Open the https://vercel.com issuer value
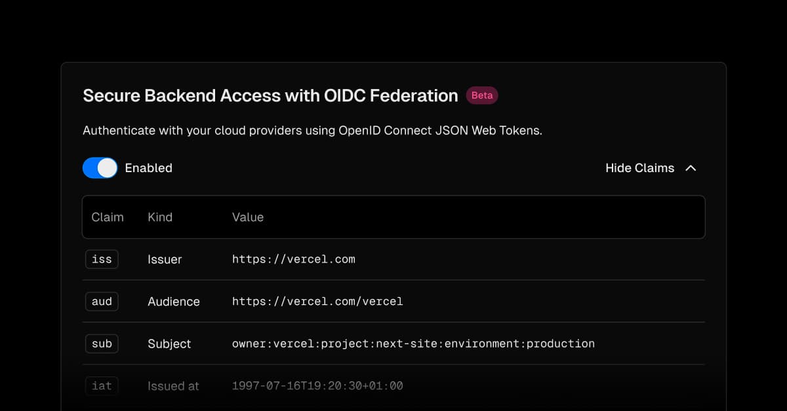Viewport: 787px width, 411px height. point(294,259)
